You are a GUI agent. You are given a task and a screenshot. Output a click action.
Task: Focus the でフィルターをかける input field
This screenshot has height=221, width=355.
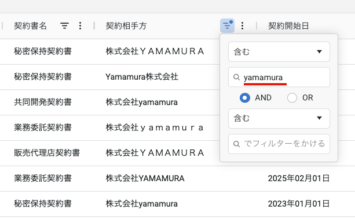click(x=279, y=144)
